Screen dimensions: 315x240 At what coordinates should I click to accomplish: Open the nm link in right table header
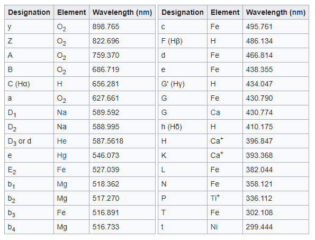[298, 13]
